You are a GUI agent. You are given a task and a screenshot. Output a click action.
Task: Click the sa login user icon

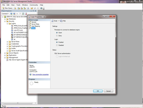(x=12, y=39)
